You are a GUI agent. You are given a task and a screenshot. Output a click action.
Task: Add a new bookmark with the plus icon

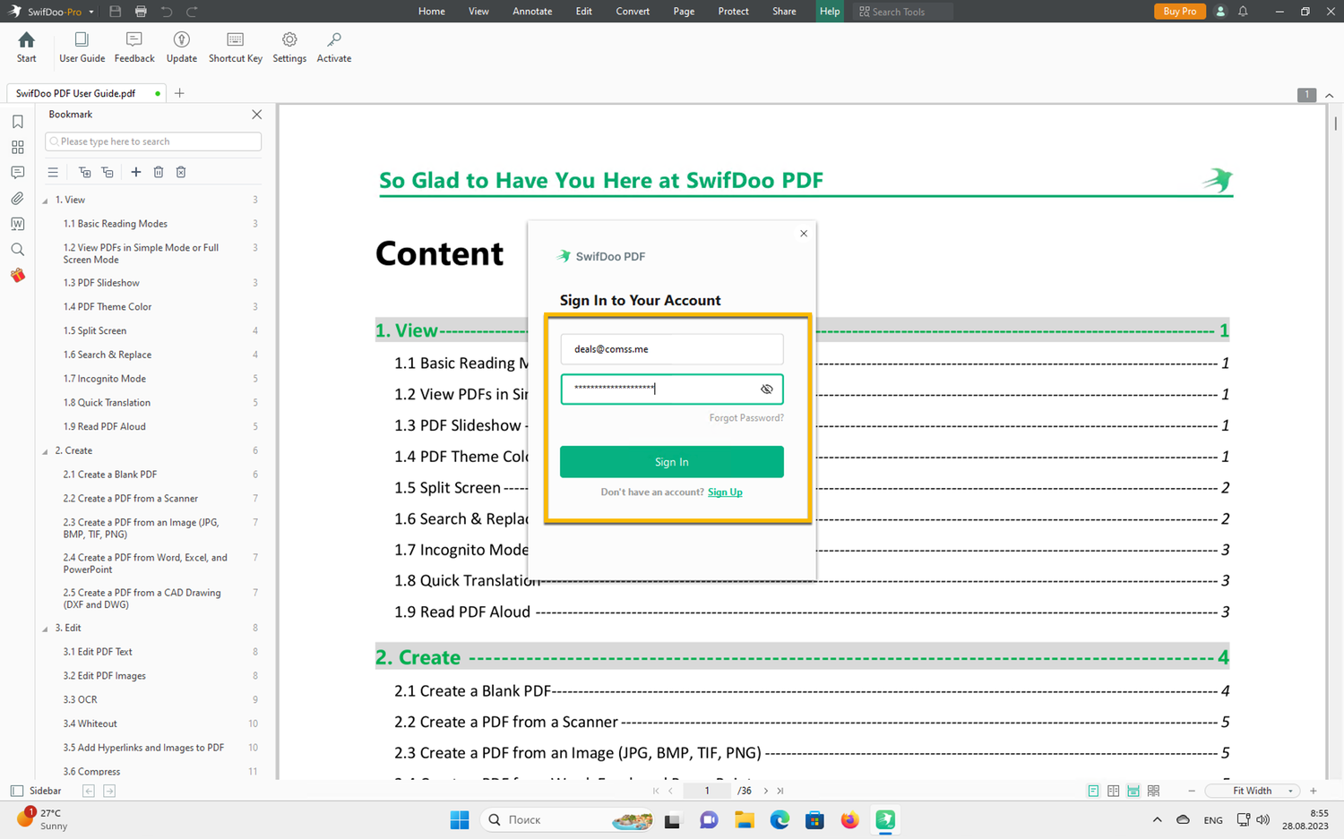point(136,172)
